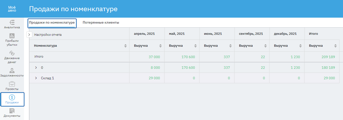The image size is (343, 120).
Task: Sort by the Номенклатура column
Action: 125,46
